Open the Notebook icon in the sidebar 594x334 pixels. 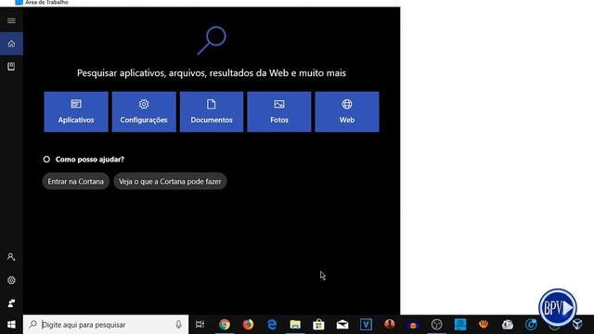pyautogui.click(x=11, y=67)
